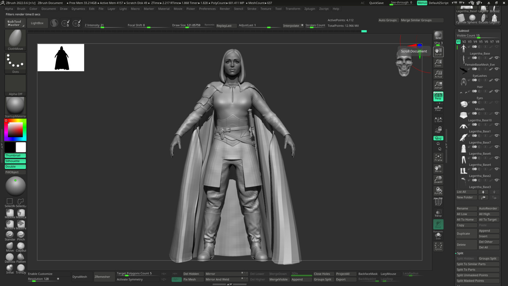Toggle the Thumbnail option

[15, 155]
